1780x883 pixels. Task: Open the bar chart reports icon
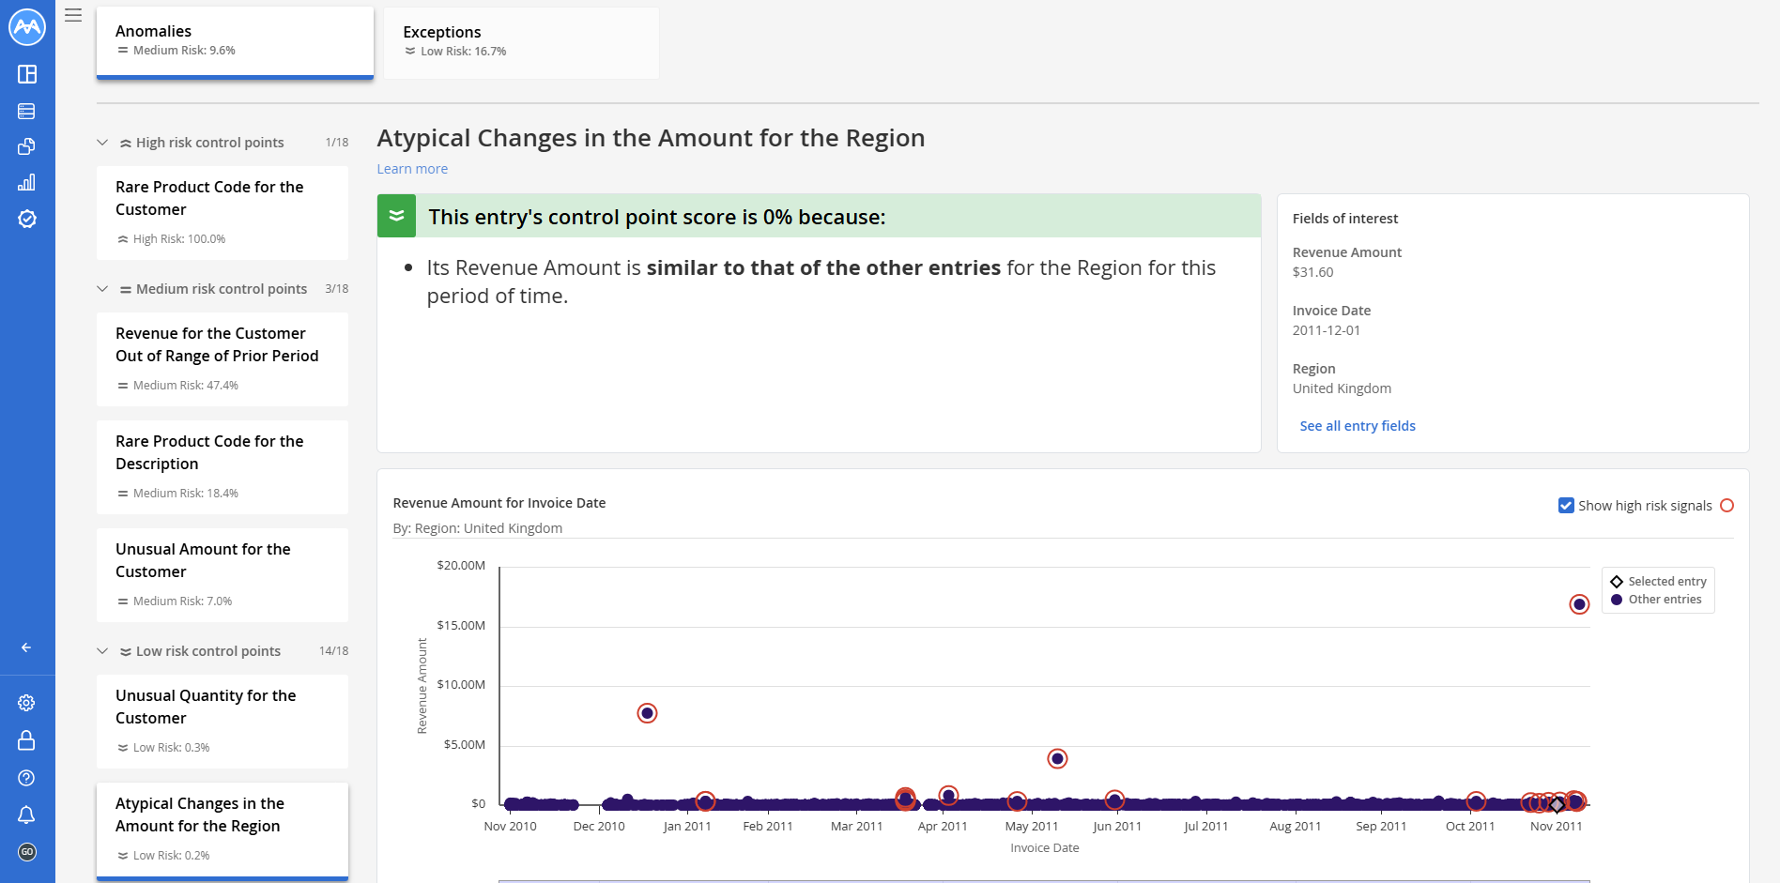pos(27,182)
